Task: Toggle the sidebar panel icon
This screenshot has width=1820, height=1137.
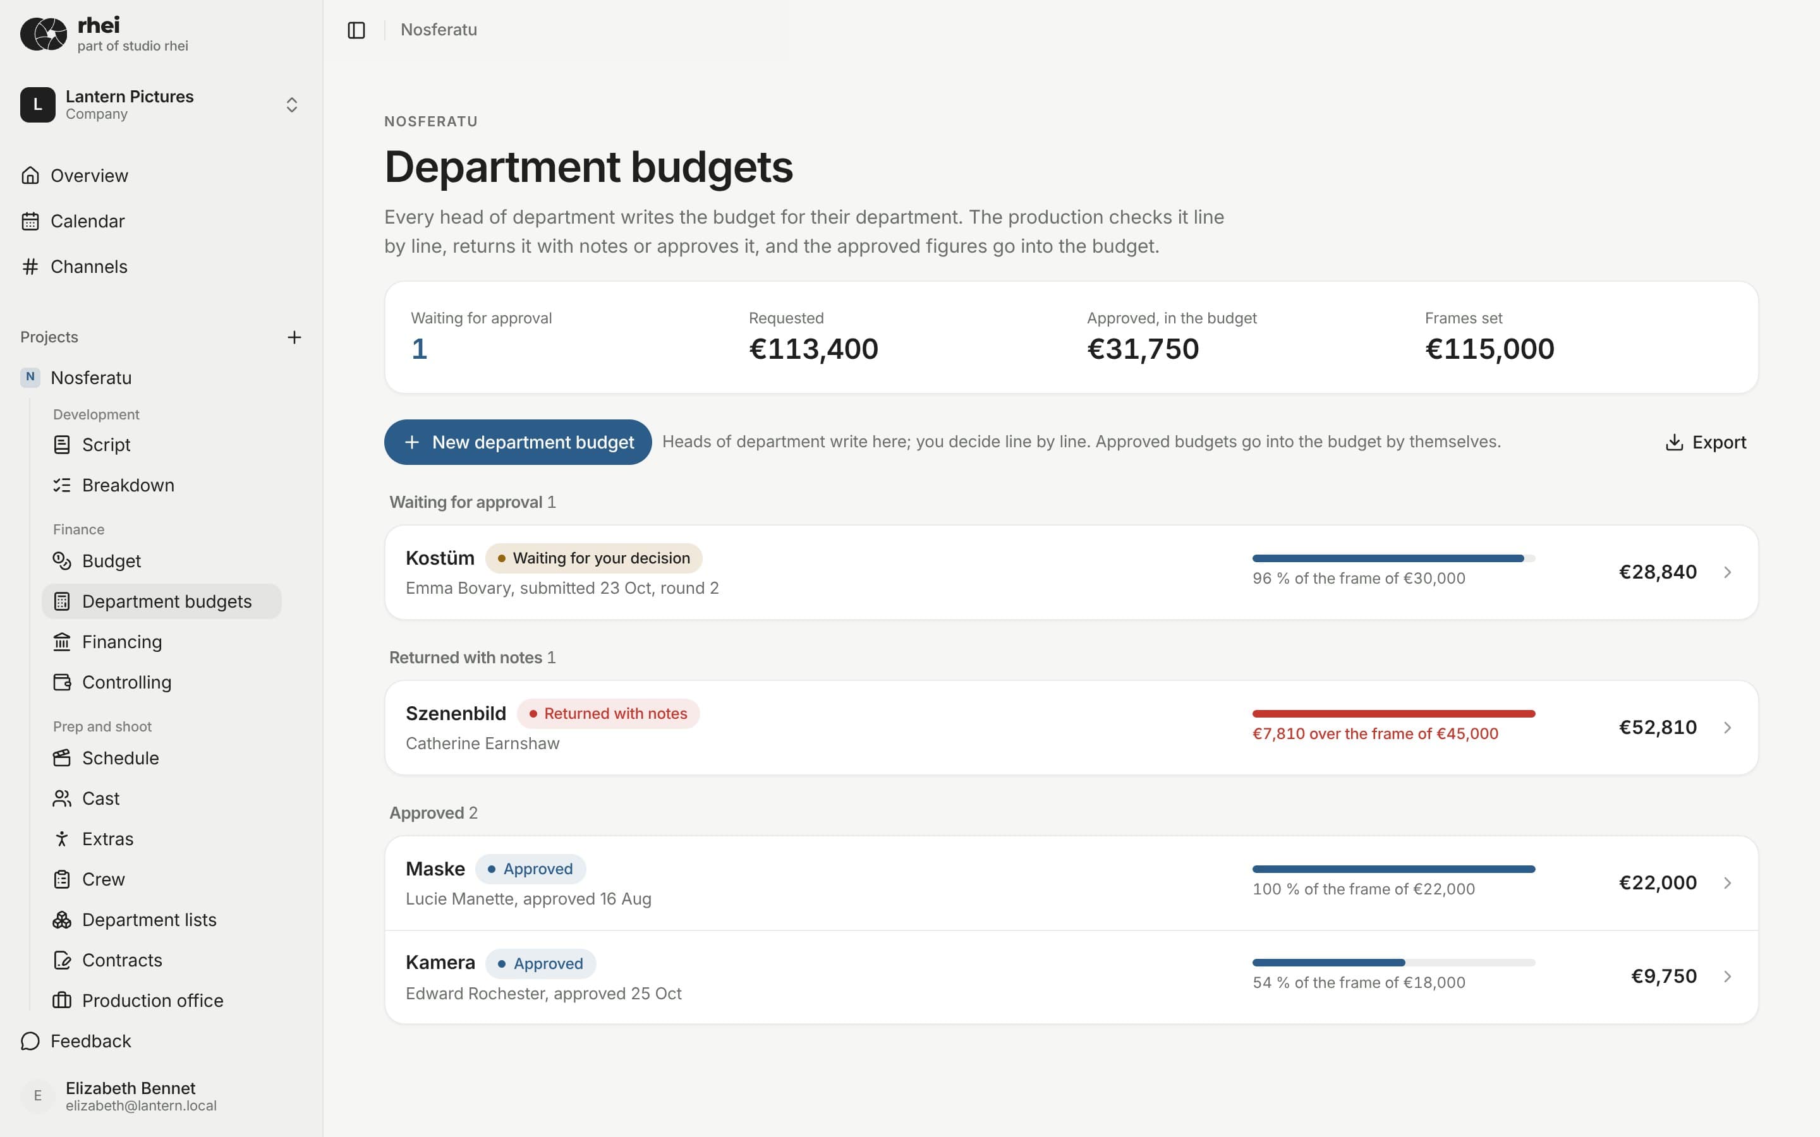Action: coord(356,30)
